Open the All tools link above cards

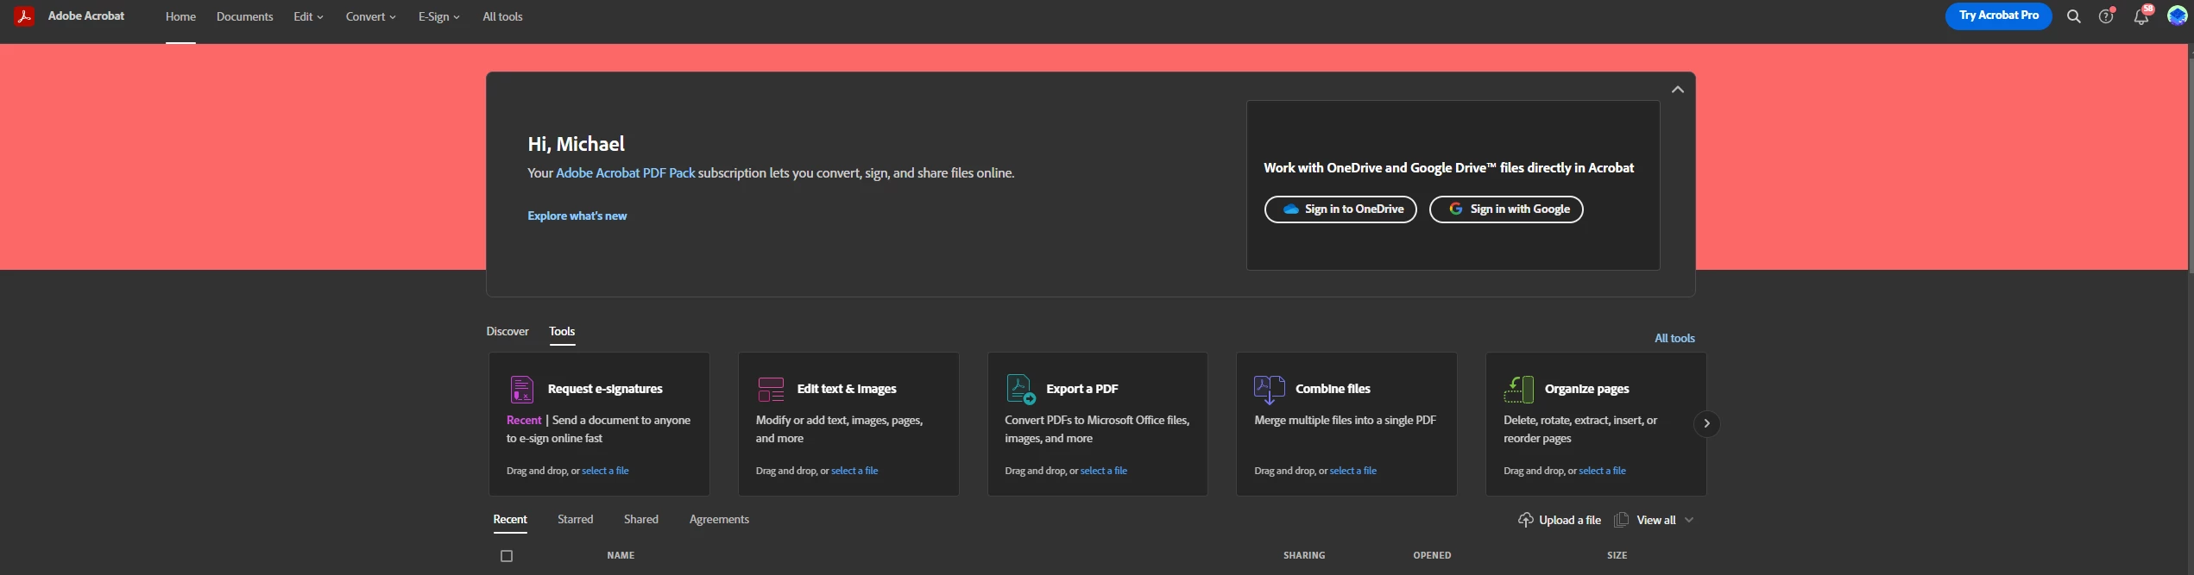pyautogui.click(x=1674, y=338)
